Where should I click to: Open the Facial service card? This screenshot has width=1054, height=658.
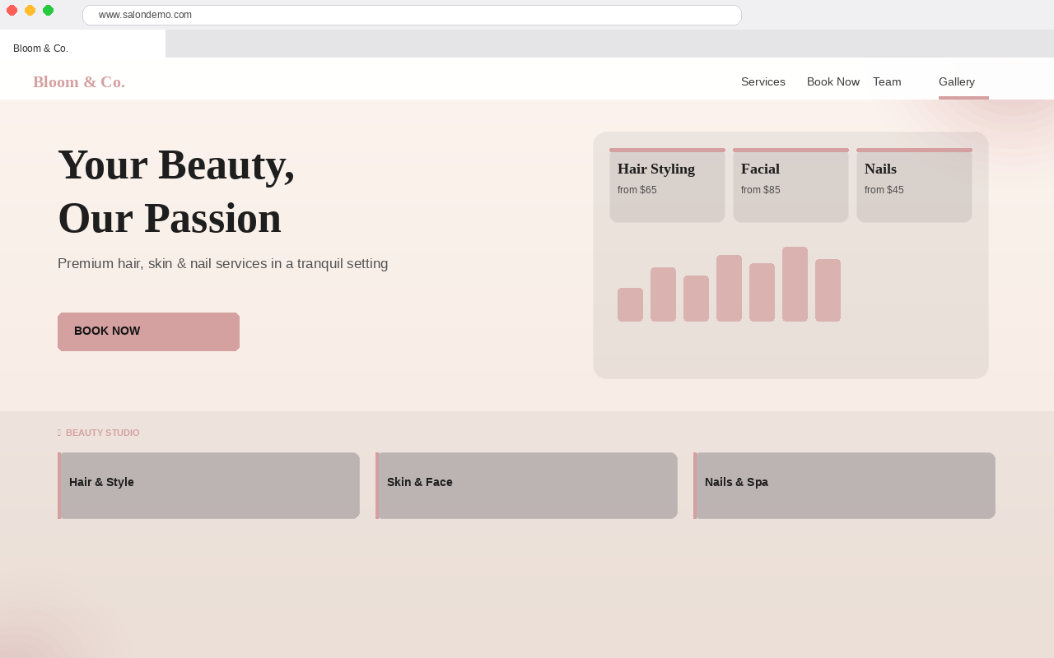click(x=790, y=185)
